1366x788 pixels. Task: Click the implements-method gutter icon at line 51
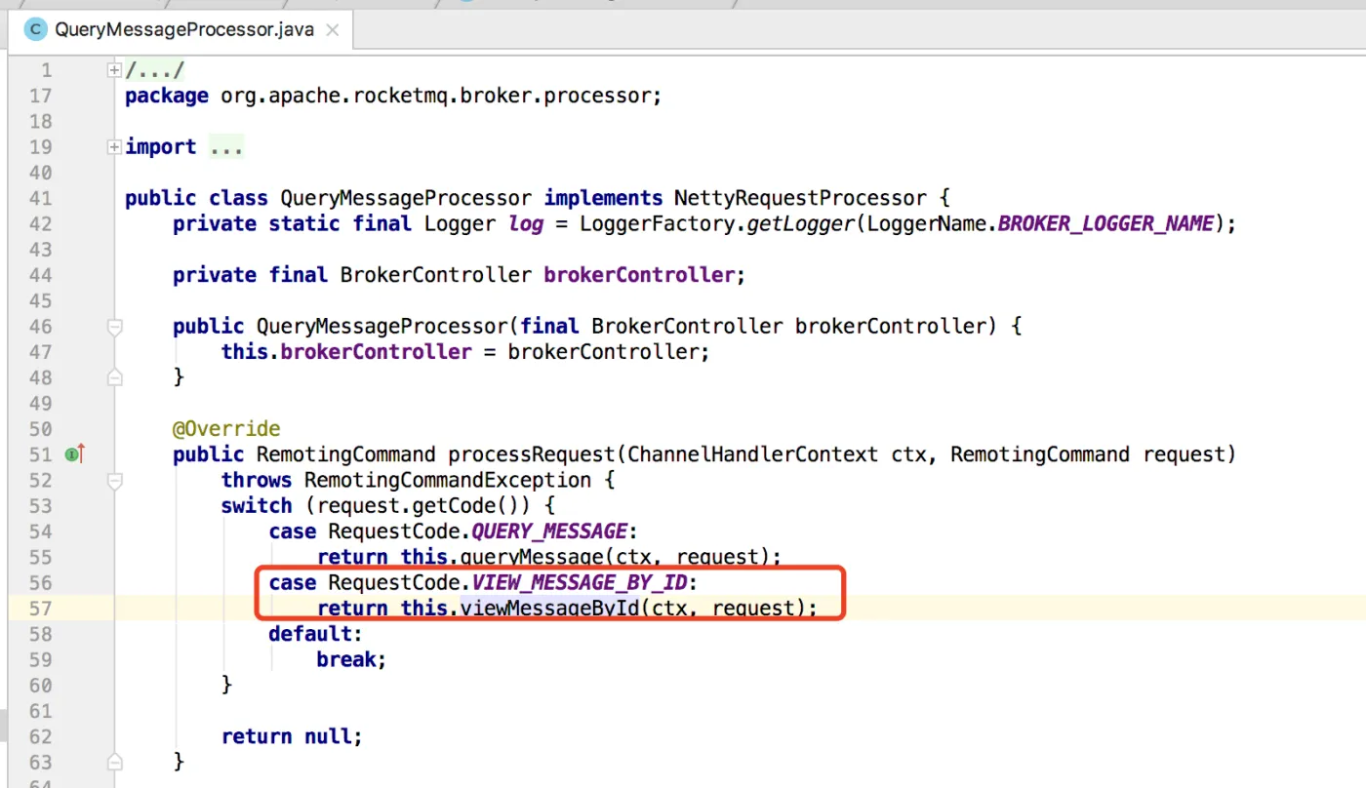(75, 454)
